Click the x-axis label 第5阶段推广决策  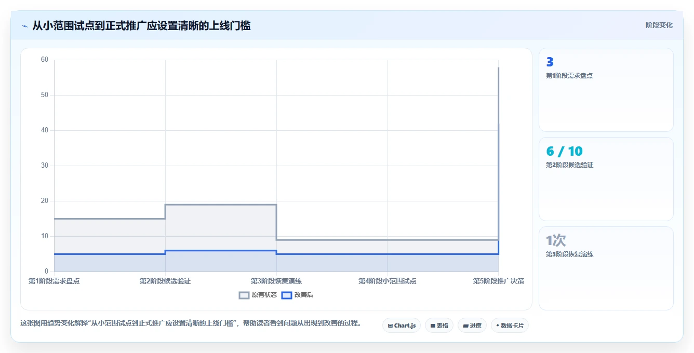pos(498,281)
